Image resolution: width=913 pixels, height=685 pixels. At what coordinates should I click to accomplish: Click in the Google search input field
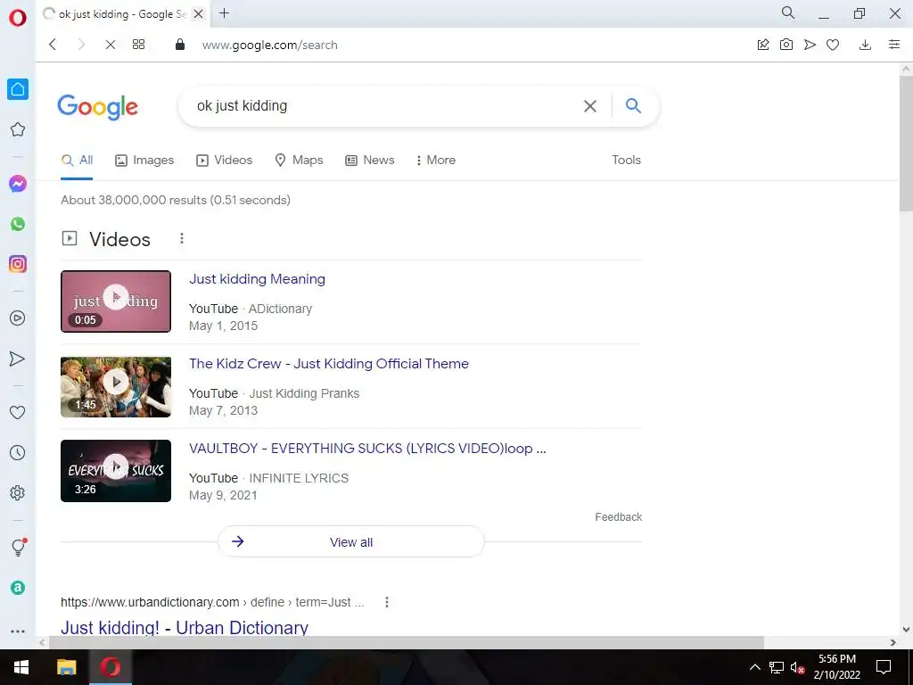click(x=384, y=106)
